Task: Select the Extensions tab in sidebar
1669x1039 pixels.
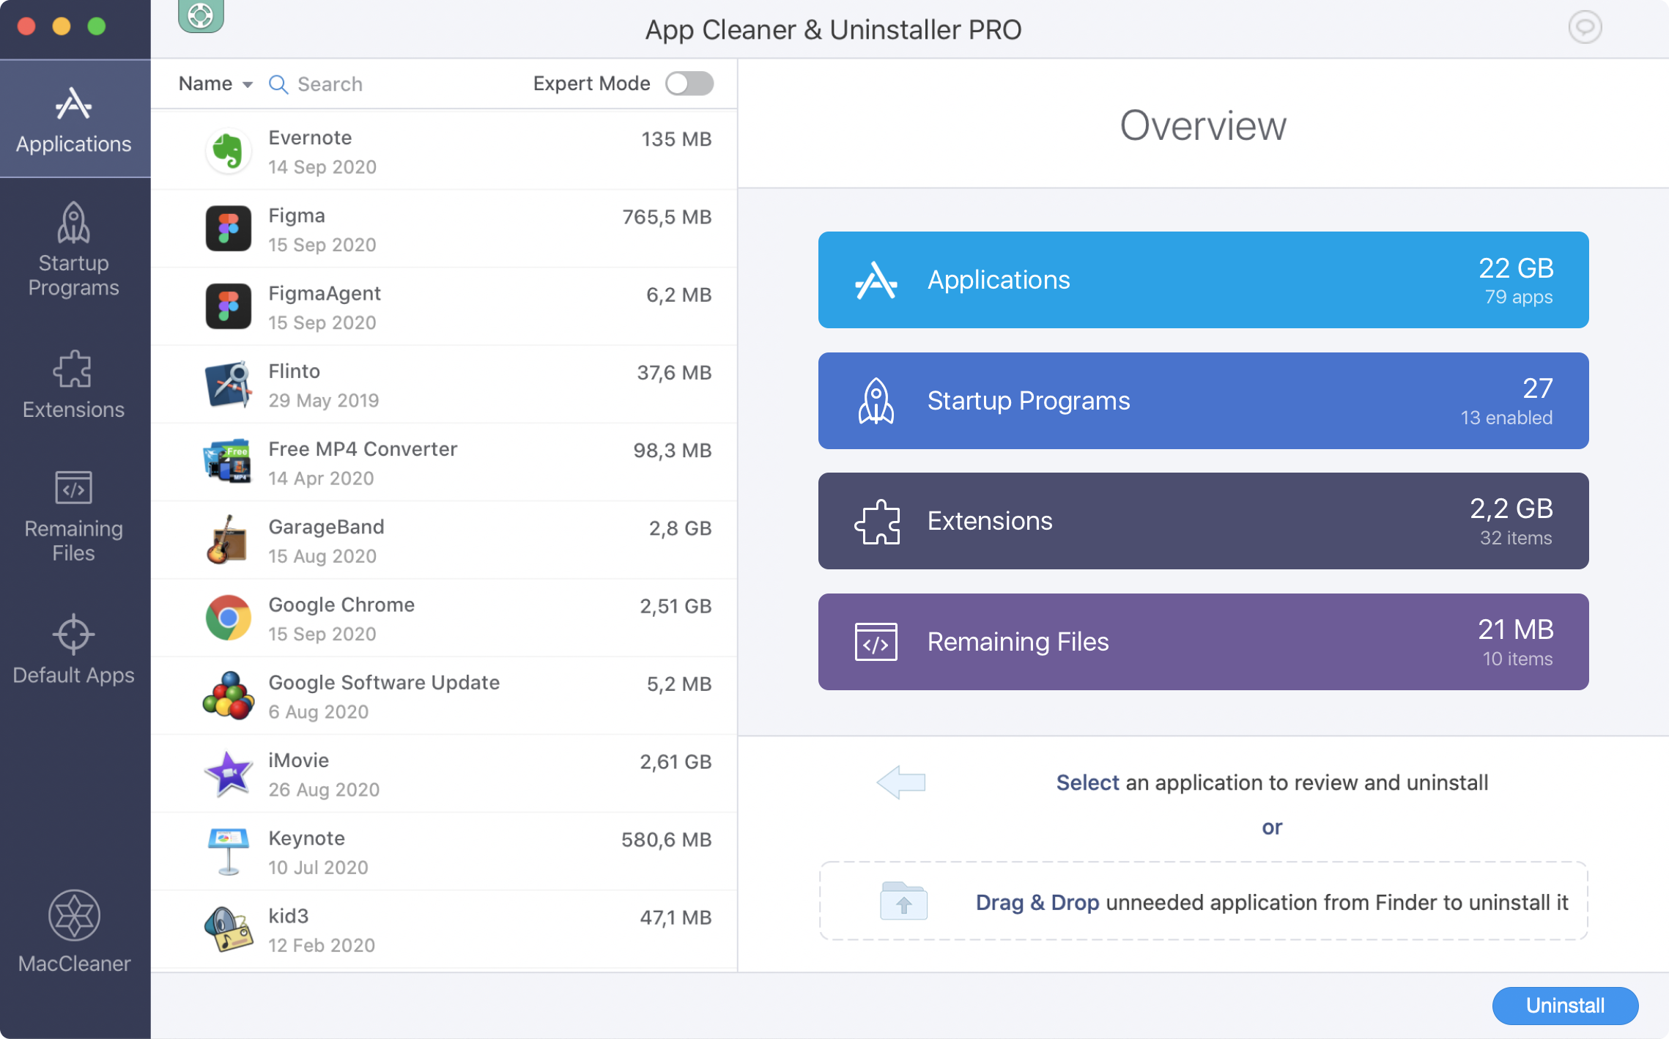Action: (74, 383)
